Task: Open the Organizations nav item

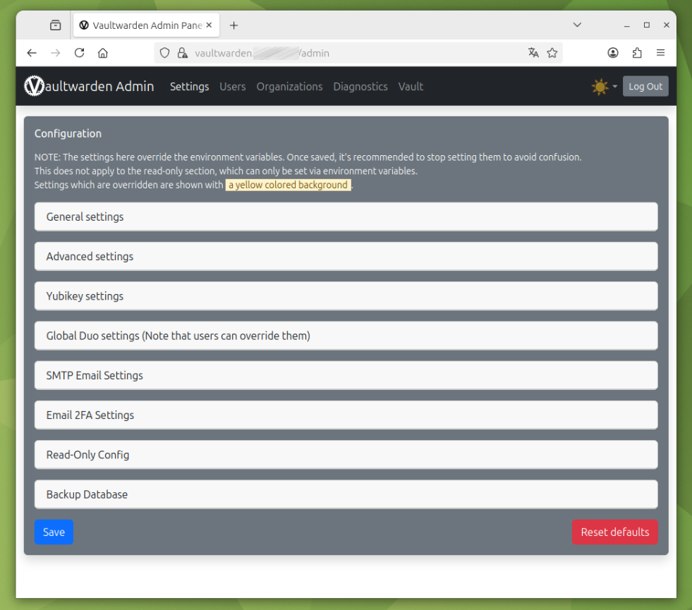Action: 289,87
